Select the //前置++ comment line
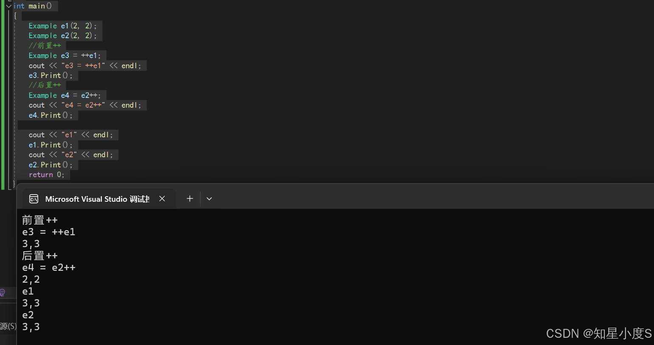Image resolution: width=654 pixels, height=345 pixels. (45, 46)
